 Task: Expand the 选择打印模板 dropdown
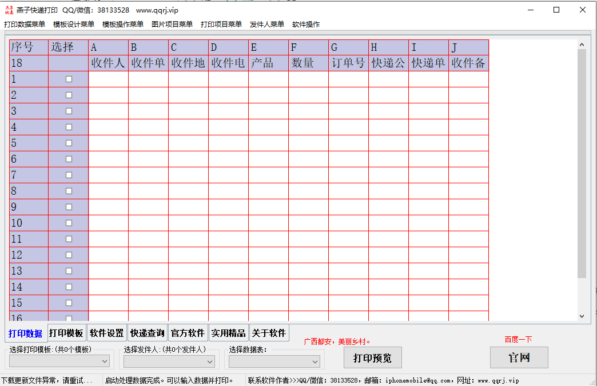(x=59, y=361)
